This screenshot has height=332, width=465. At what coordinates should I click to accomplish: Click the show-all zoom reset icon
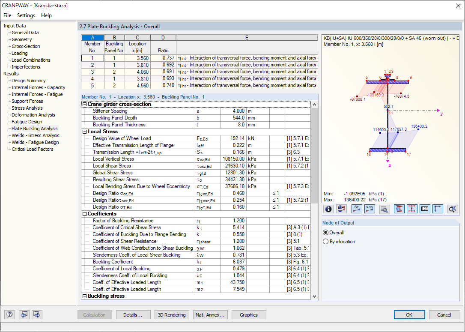tap(453, 209)
